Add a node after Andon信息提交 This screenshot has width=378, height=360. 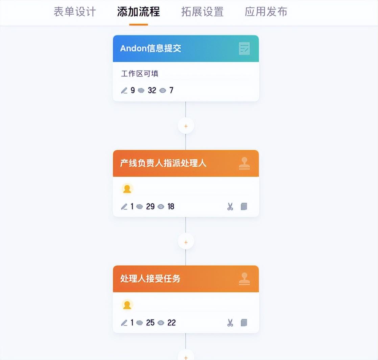186,126
